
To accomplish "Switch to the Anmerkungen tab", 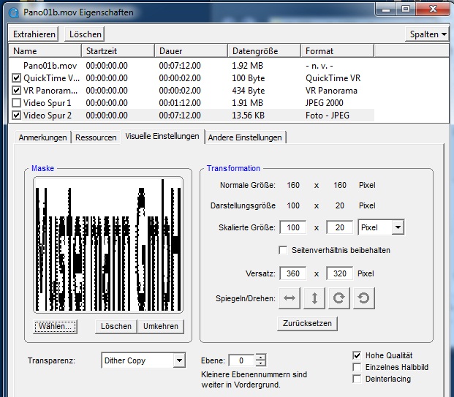I will click(x=42, y=137).
